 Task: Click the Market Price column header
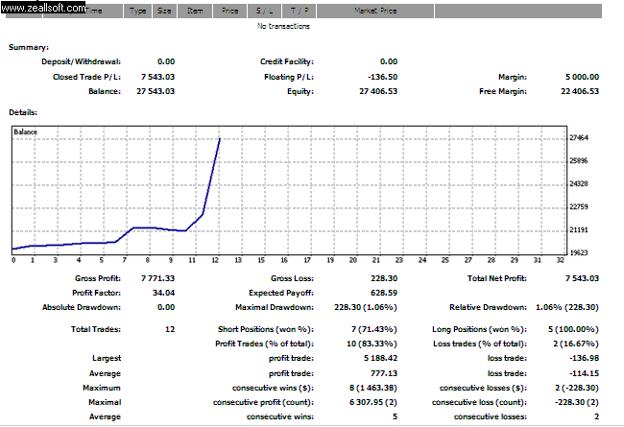(x=375, y=12)
